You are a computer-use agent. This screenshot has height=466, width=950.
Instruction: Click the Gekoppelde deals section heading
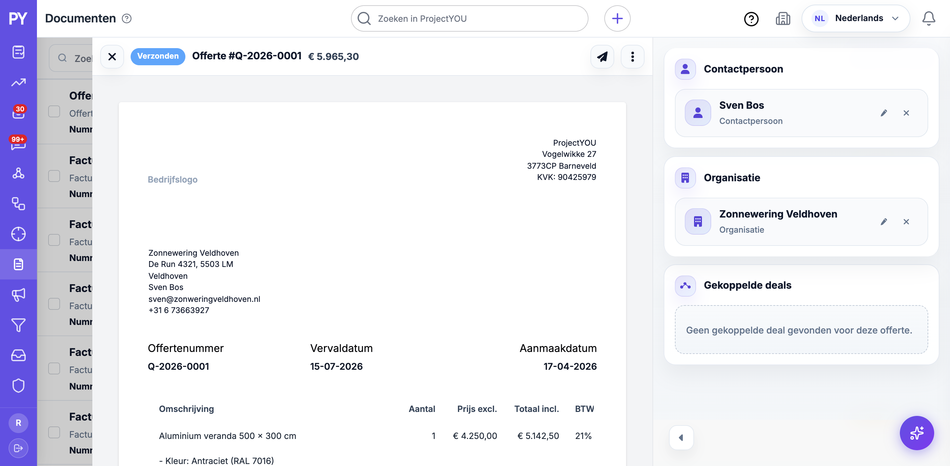coord(747,285)
